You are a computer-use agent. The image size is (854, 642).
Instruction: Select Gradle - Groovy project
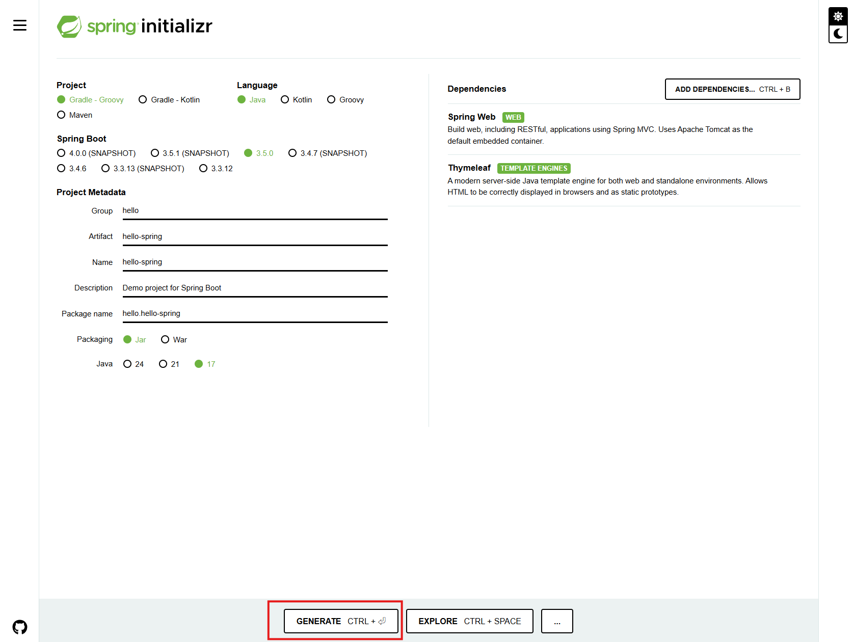click(x=90, y=100)
